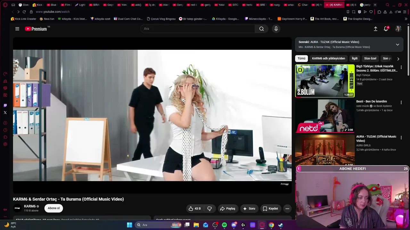Open History clock in Opera sidebar

[5, 130]
